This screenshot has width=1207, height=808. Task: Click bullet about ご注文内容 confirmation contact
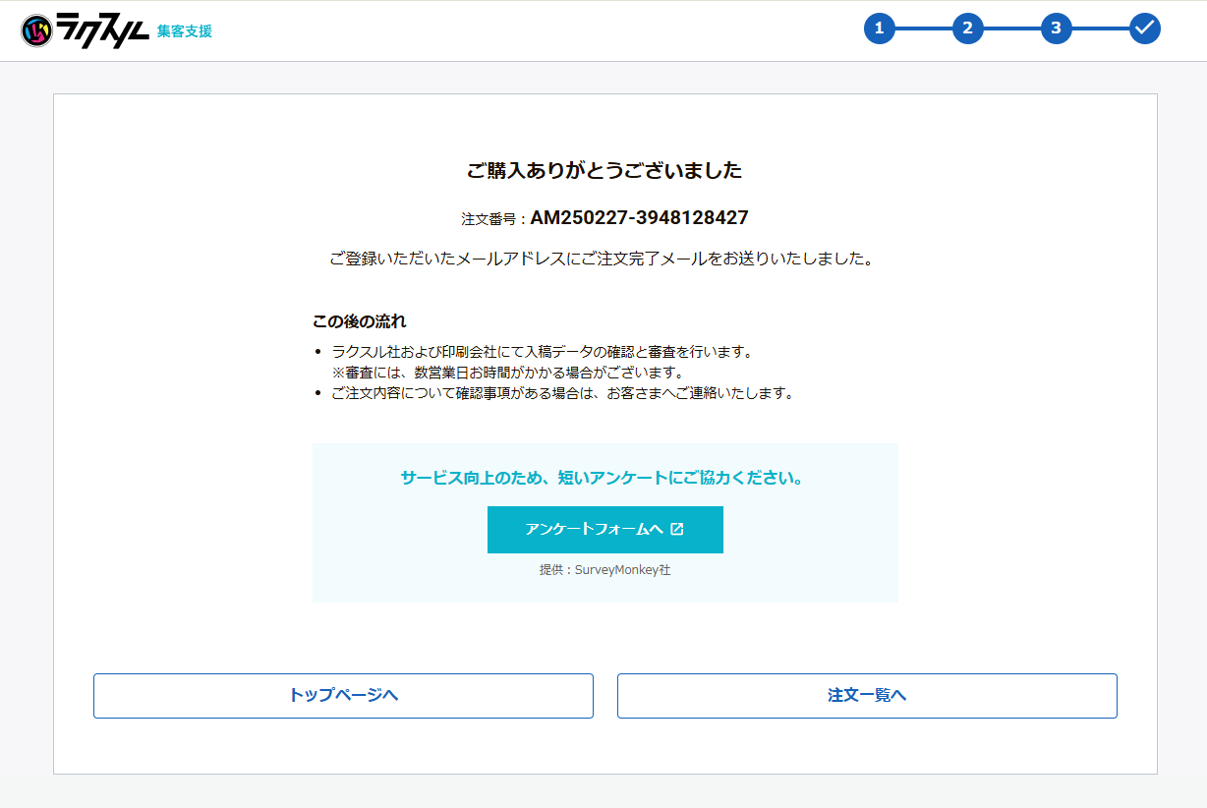561,393
